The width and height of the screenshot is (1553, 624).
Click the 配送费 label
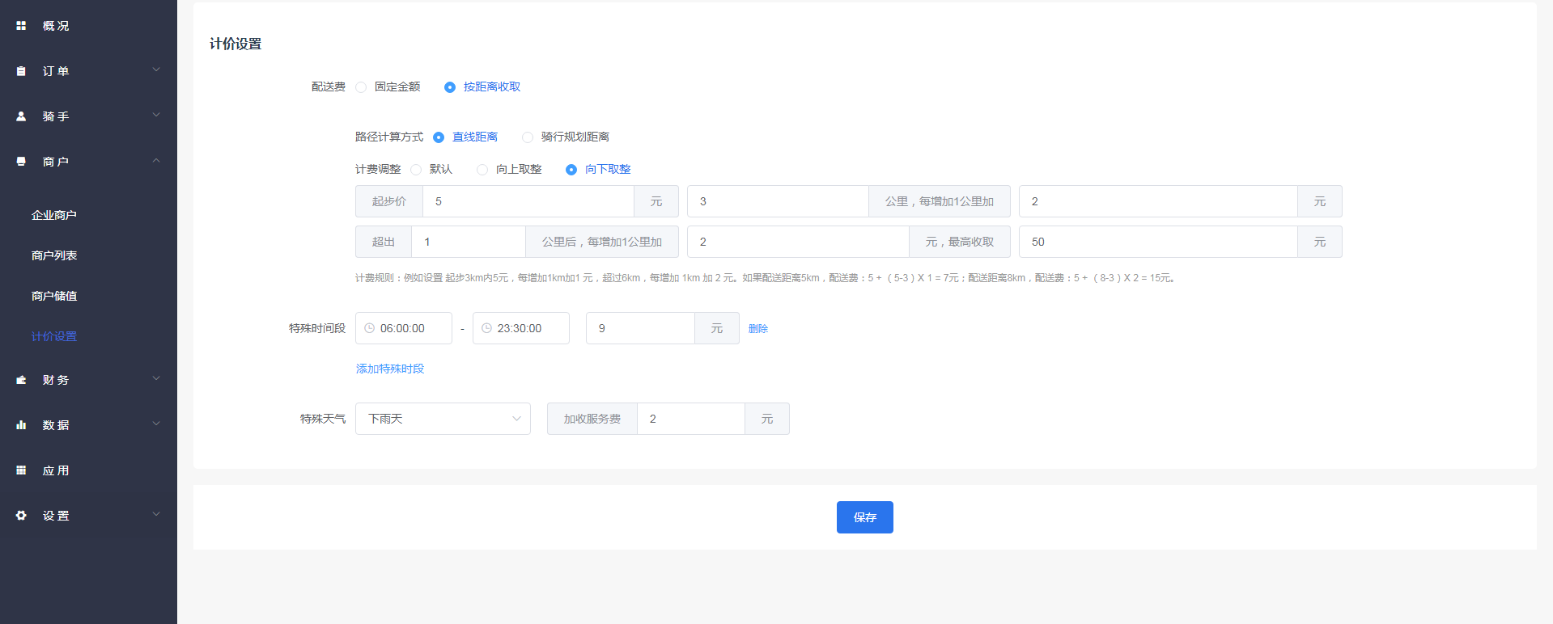pyautogui.click(x=329, y=87)
